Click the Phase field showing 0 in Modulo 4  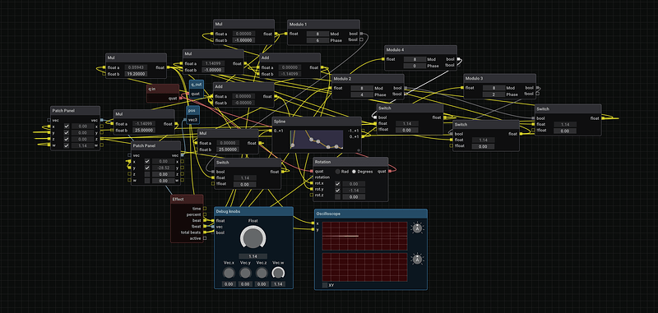click(415, 66)
